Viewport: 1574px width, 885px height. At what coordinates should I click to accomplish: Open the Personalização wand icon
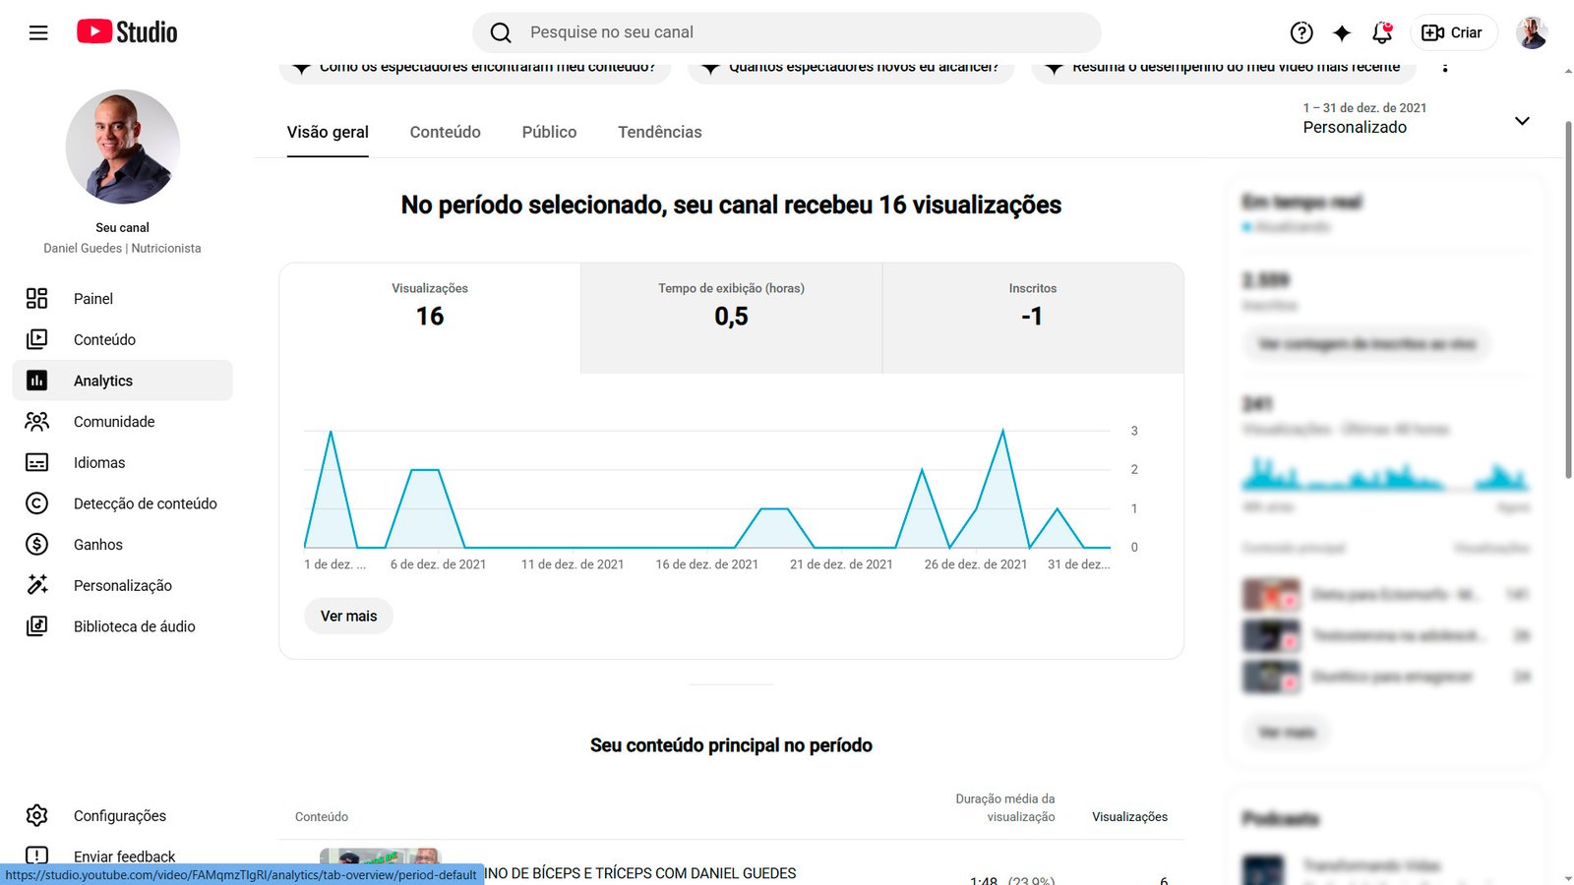point(36,585)
